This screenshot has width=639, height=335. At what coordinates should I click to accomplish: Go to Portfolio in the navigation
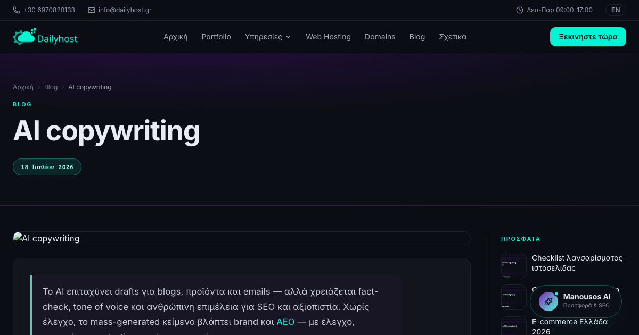(x=216, y=37)
